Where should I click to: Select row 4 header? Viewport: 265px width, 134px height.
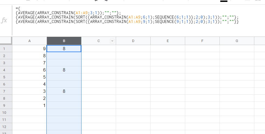coord(6,70)
